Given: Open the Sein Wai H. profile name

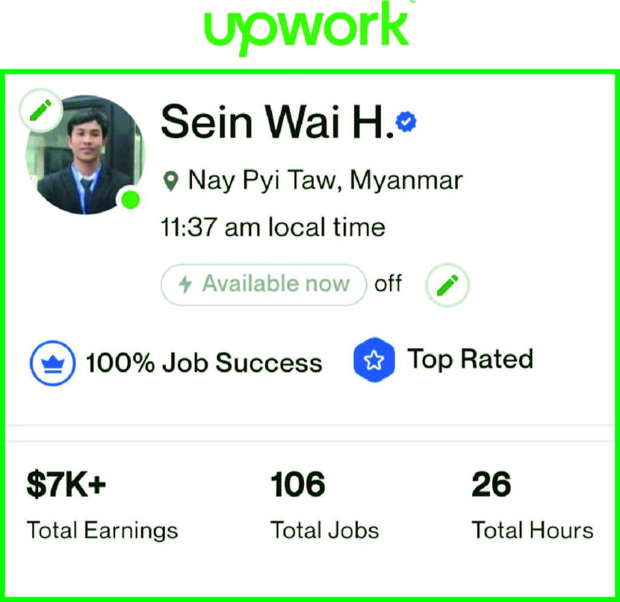Looking at the screenshot, I should click(x=278, y=121).
